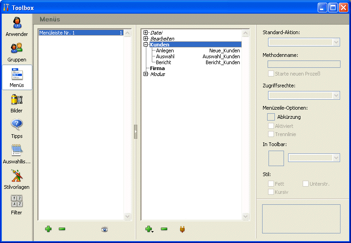The height and width of the screenshot is (243, 351).
Task: Select the Bilder sidebar icon
Action: click(x=17, y=103)
